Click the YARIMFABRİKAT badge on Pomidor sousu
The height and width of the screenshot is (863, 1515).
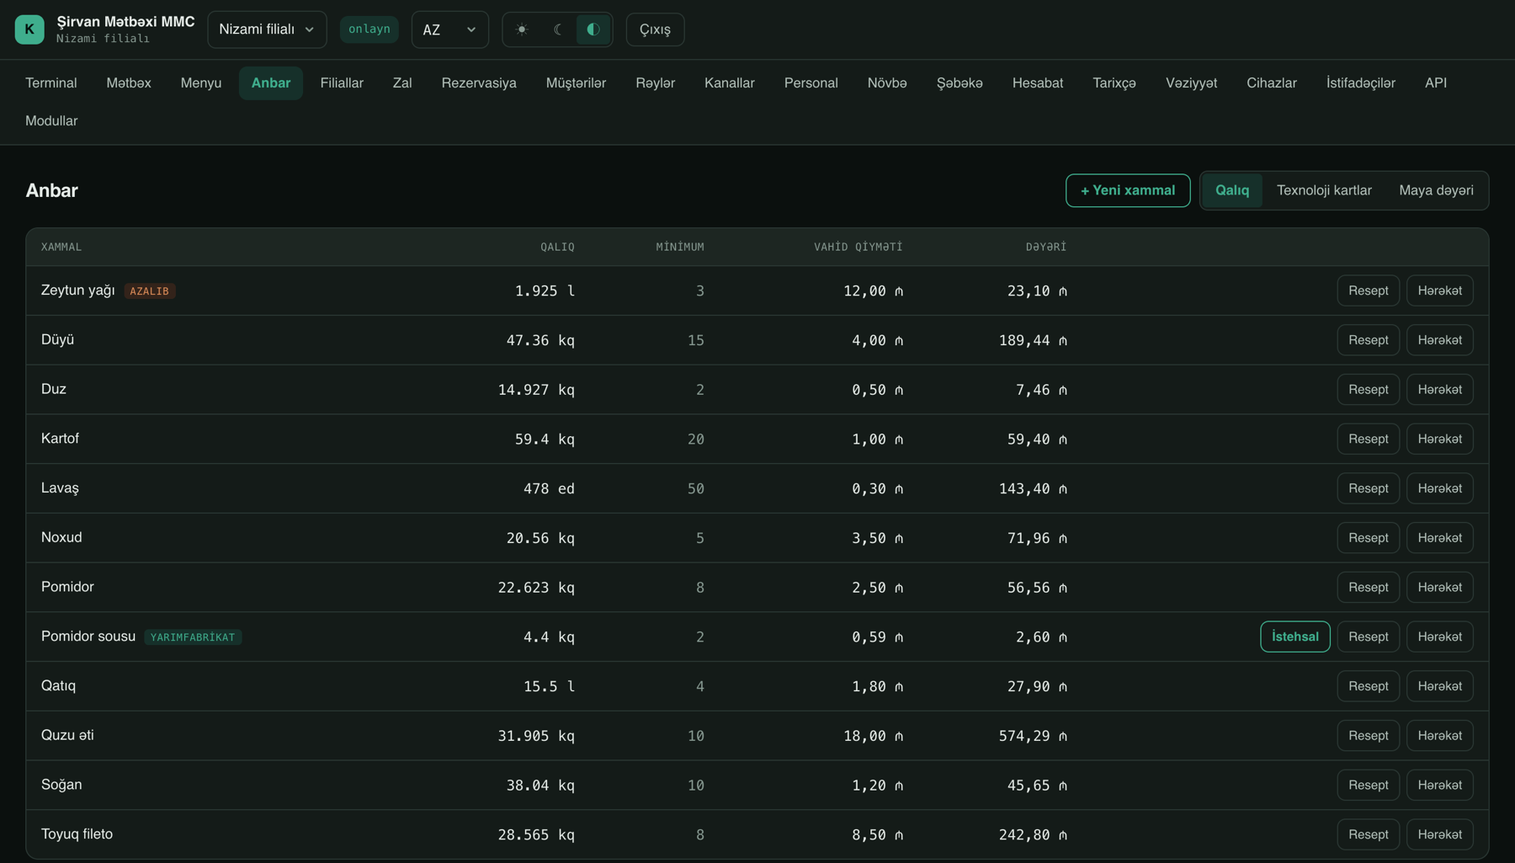(x=193, y=637)
